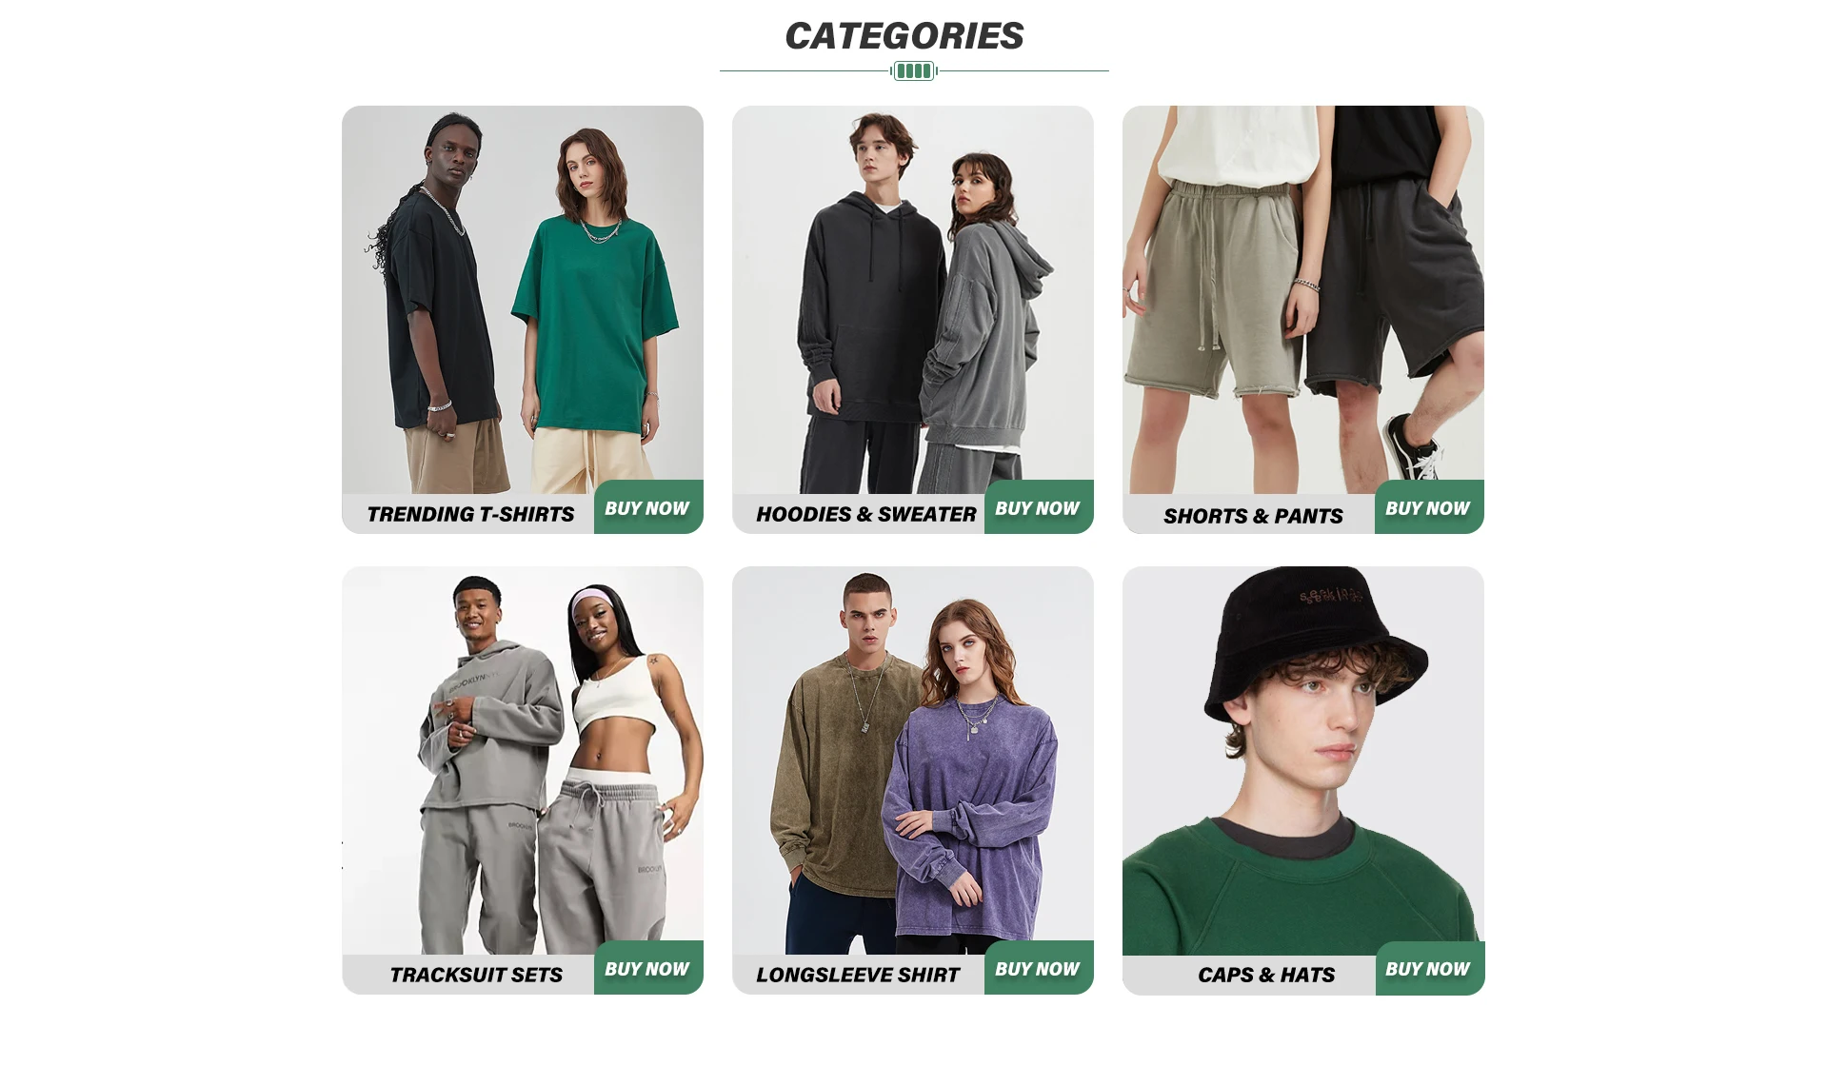
Task: Open the Shorts & Pants category image
Action: tap(1303, 299)
